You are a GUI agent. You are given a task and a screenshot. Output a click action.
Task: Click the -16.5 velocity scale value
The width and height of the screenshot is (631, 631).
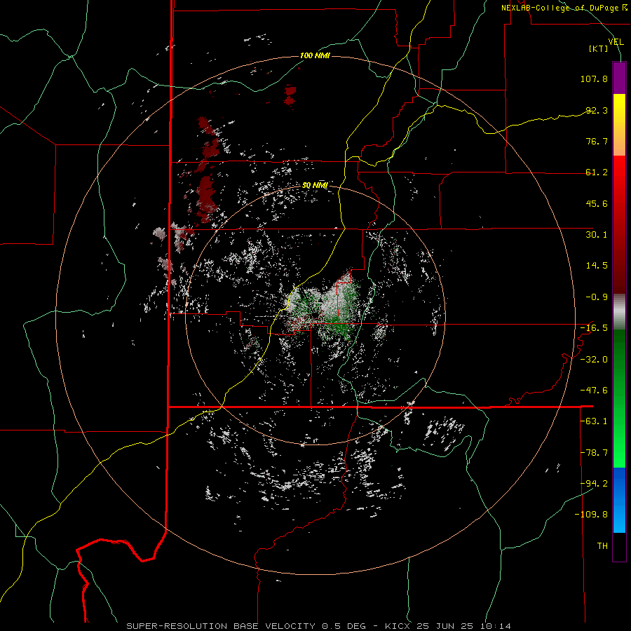click(594, 328)
